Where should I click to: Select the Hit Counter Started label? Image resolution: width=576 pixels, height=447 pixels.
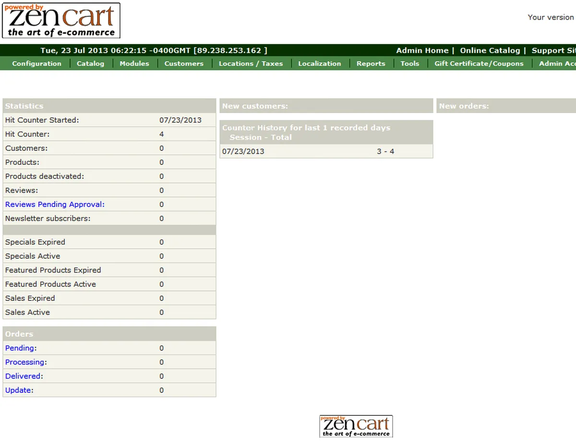(42, 120)
